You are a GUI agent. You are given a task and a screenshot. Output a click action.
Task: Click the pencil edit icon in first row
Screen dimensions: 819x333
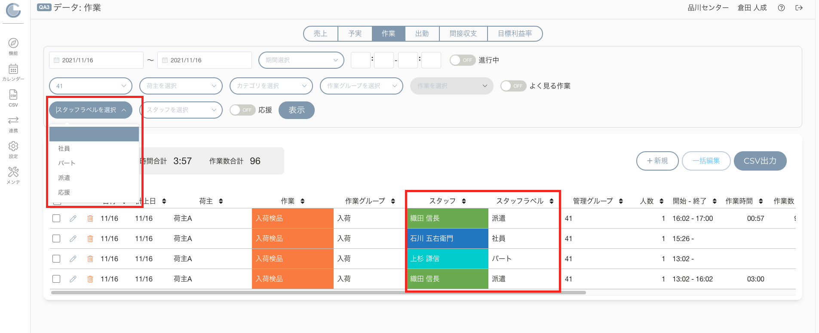(x=73, y=218)
